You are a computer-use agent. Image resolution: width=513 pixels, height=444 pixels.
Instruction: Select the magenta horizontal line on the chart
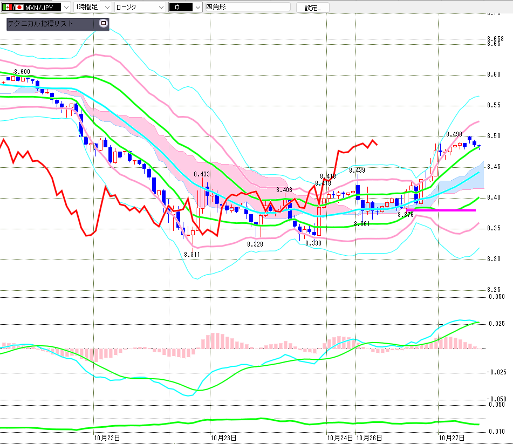coord(441,210)
